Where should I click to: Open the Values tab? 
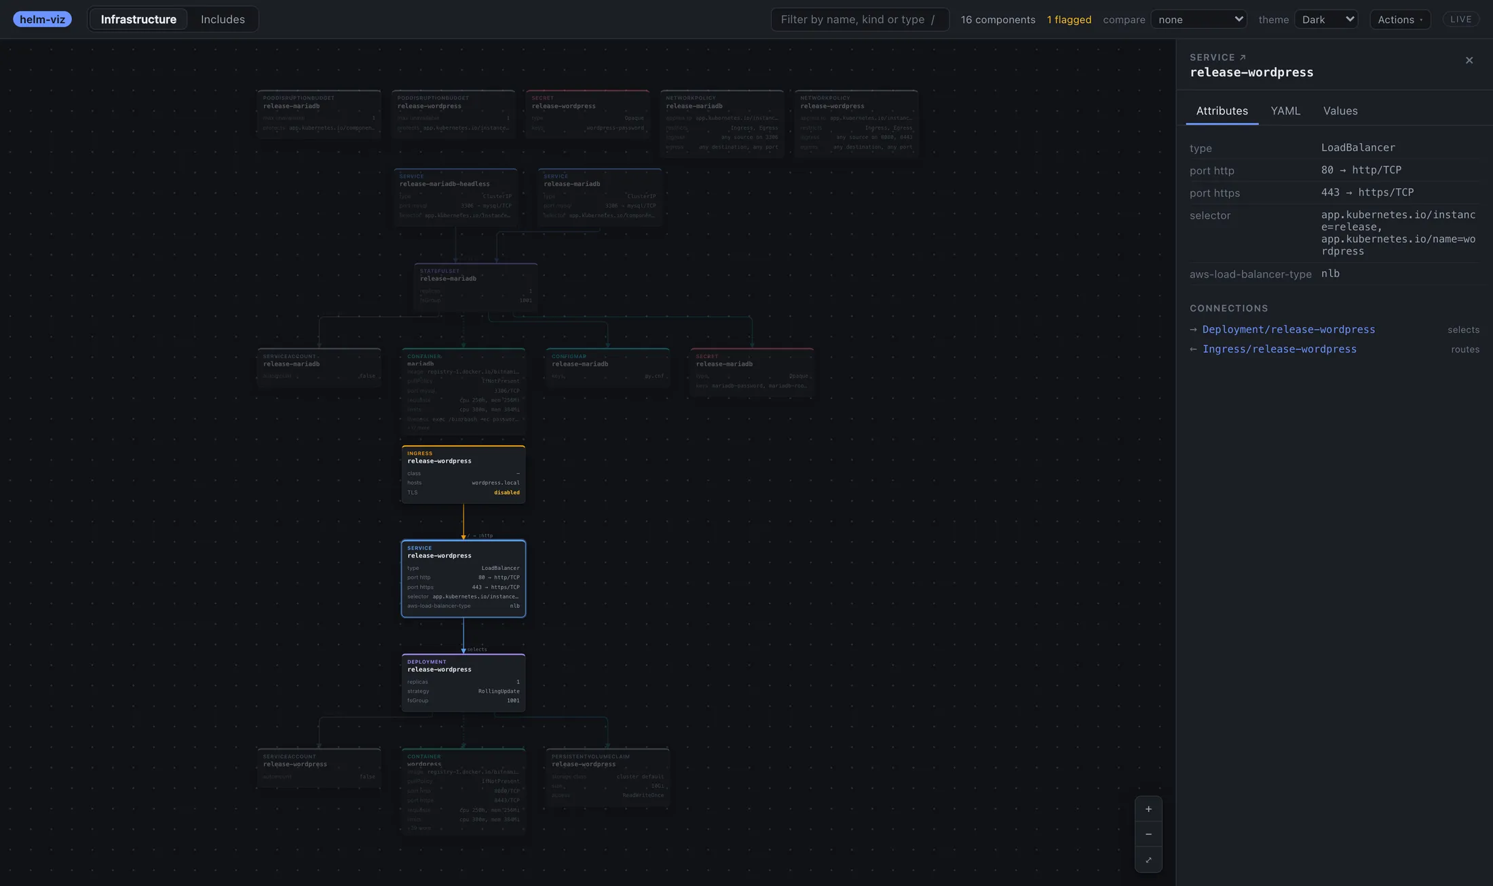pos(1340,111)
